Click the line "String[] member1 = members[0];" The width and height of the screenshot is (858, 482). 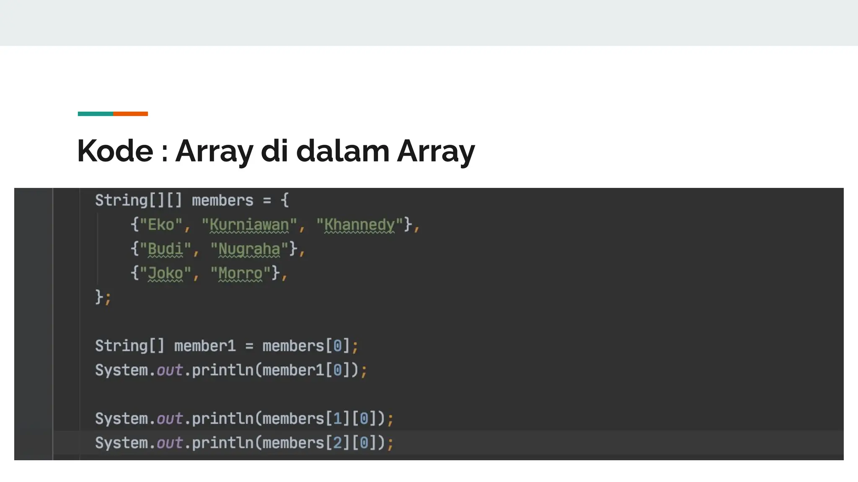pyautogui.click(x=227, y=346)
